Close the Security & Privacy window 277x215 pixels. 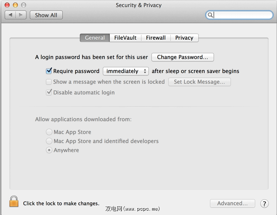point(7,5)
